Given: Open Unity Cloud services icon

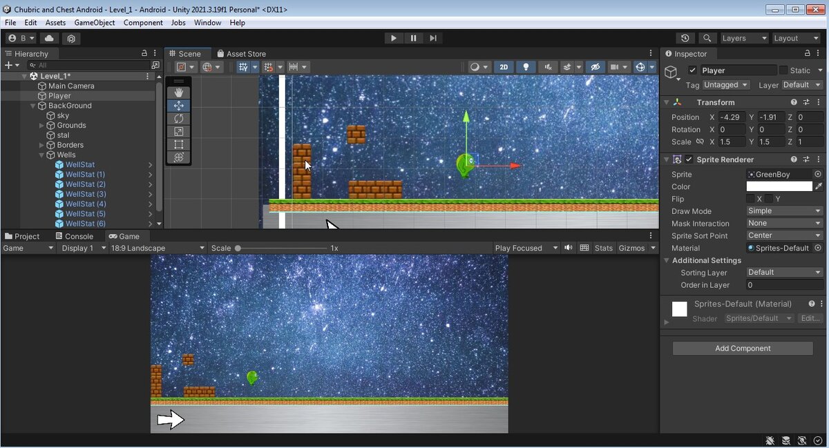Looking at the screenshot, I should [50, 39].
